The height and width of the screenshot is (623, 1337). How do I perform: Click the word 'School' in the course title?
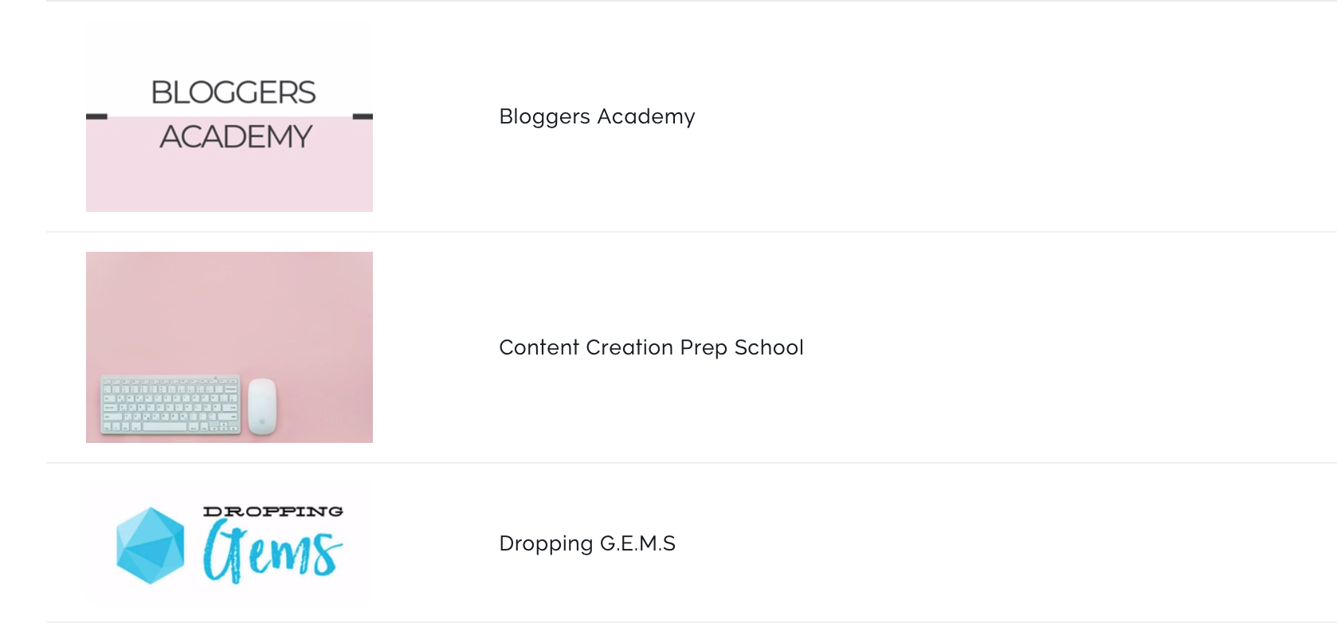point(769,347)
